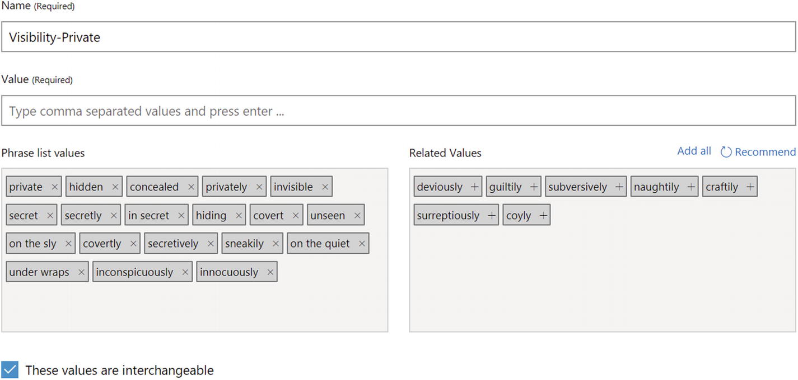Remove the 'hidden' phrase chip
Image resolution: width=798 pixels, height=380 pixels.
pos(115,187)
